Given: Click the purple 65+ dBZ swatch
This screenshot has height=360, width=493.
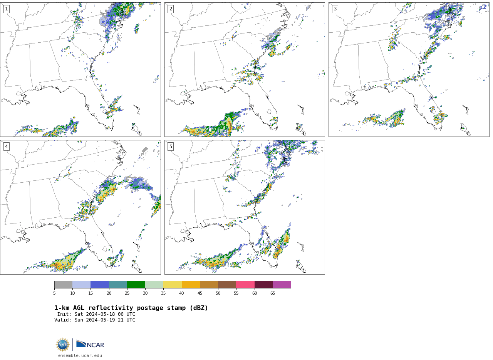Looking at the screenshot, I should click(282, 285).
